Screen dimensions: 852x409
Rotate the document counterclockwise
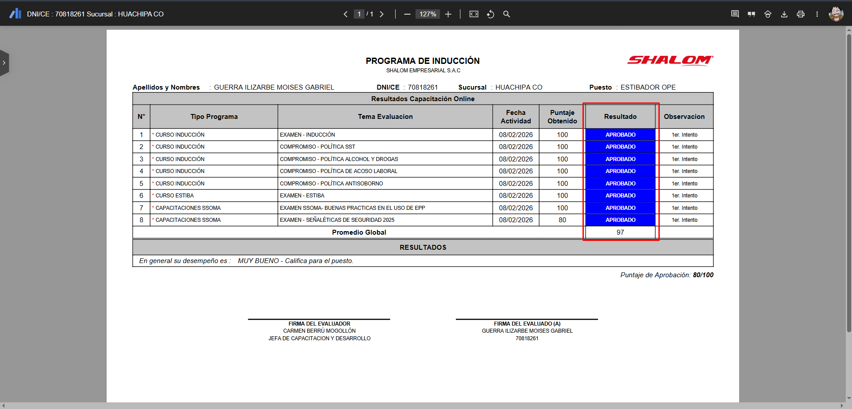[490, 14]
